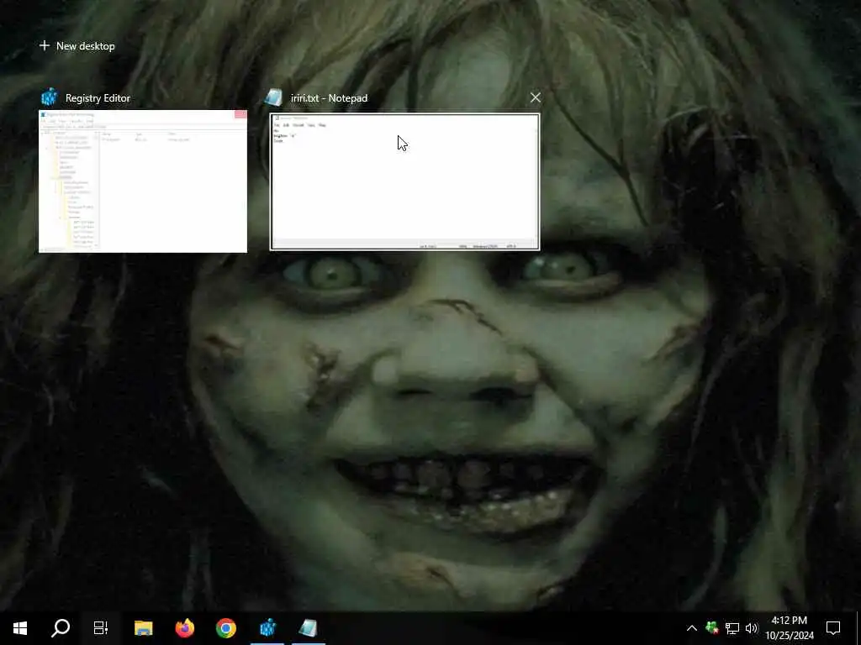Close the iriri.txt Notepad window in Task View
The width and height of the screenshot is (861, 645).
[x=536, y=97]
